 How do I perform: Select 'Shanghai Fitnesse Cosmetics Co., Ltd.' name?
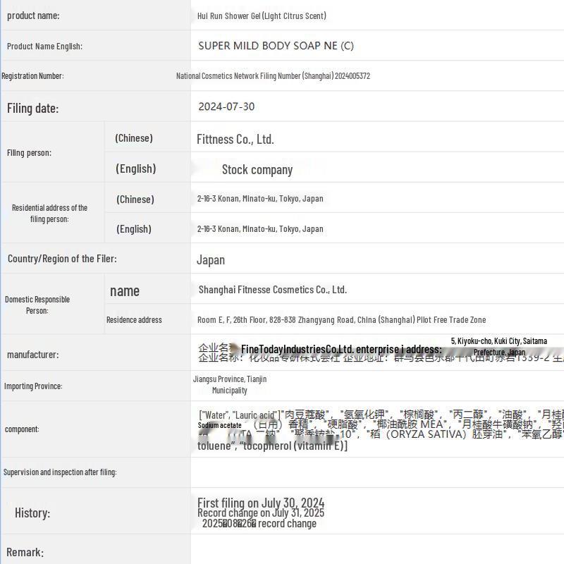pos(272,290)
